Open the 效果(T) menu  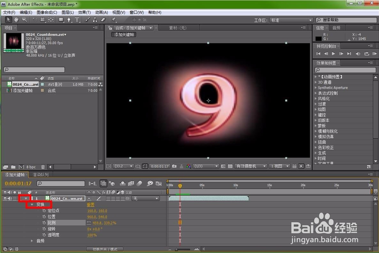tap(85, 13)
